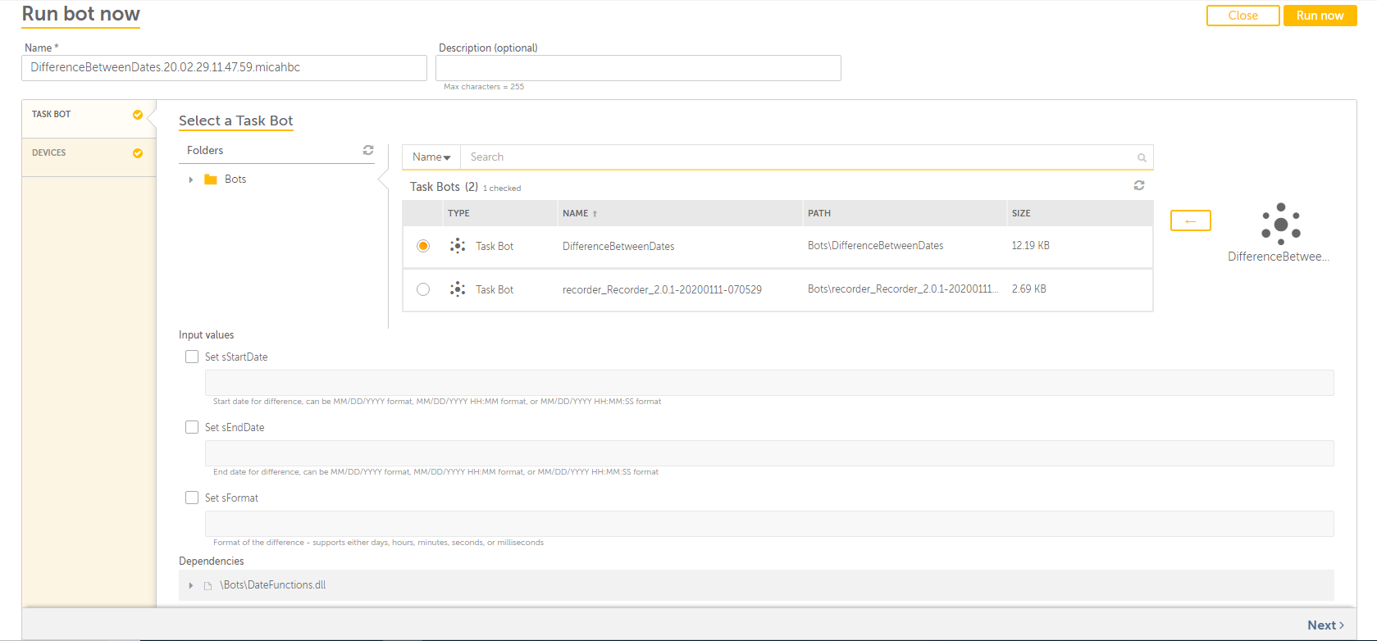
Task: Open the Name filter dropdown
Action: 431,157
